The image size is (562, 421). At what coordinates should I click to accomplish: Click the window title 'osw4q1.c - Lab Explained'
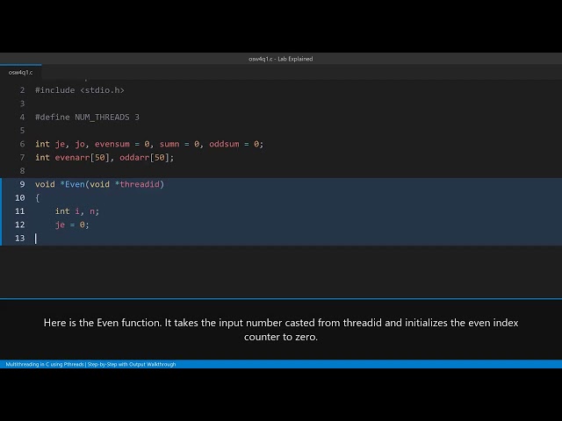click(x=281, y=59)
